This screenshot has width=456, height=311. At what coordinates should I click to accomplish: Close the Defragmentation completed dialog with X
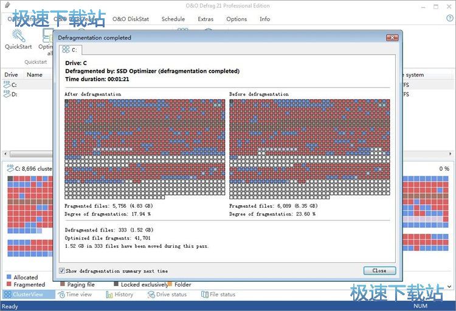click(x=392, y=38)
